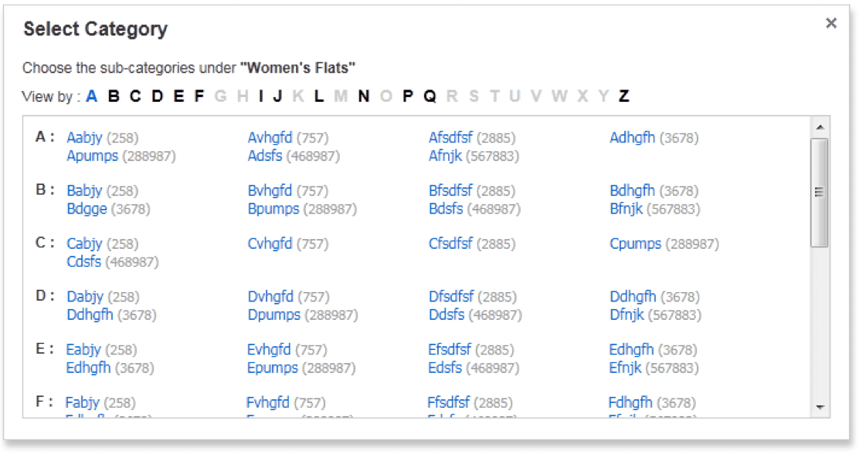Image resolution: width=859 pixels, height=454 pixels.
Task: View categories by letter B
Action: coord(114,96)
